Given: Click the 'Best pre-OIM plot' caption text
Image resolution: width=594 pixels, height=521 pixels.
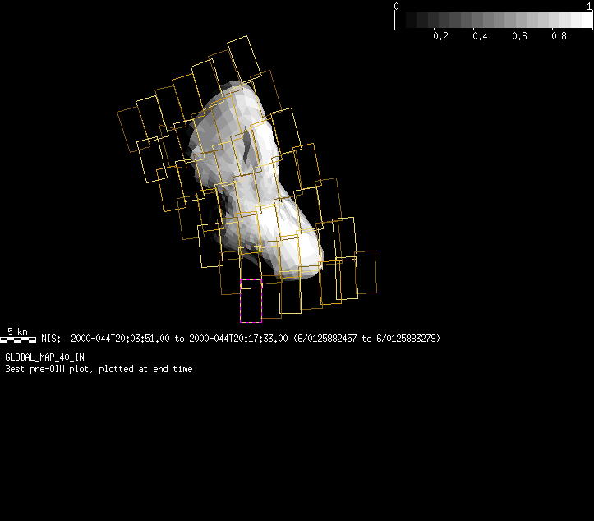Looking at the screenshot, I should [99, 370].
